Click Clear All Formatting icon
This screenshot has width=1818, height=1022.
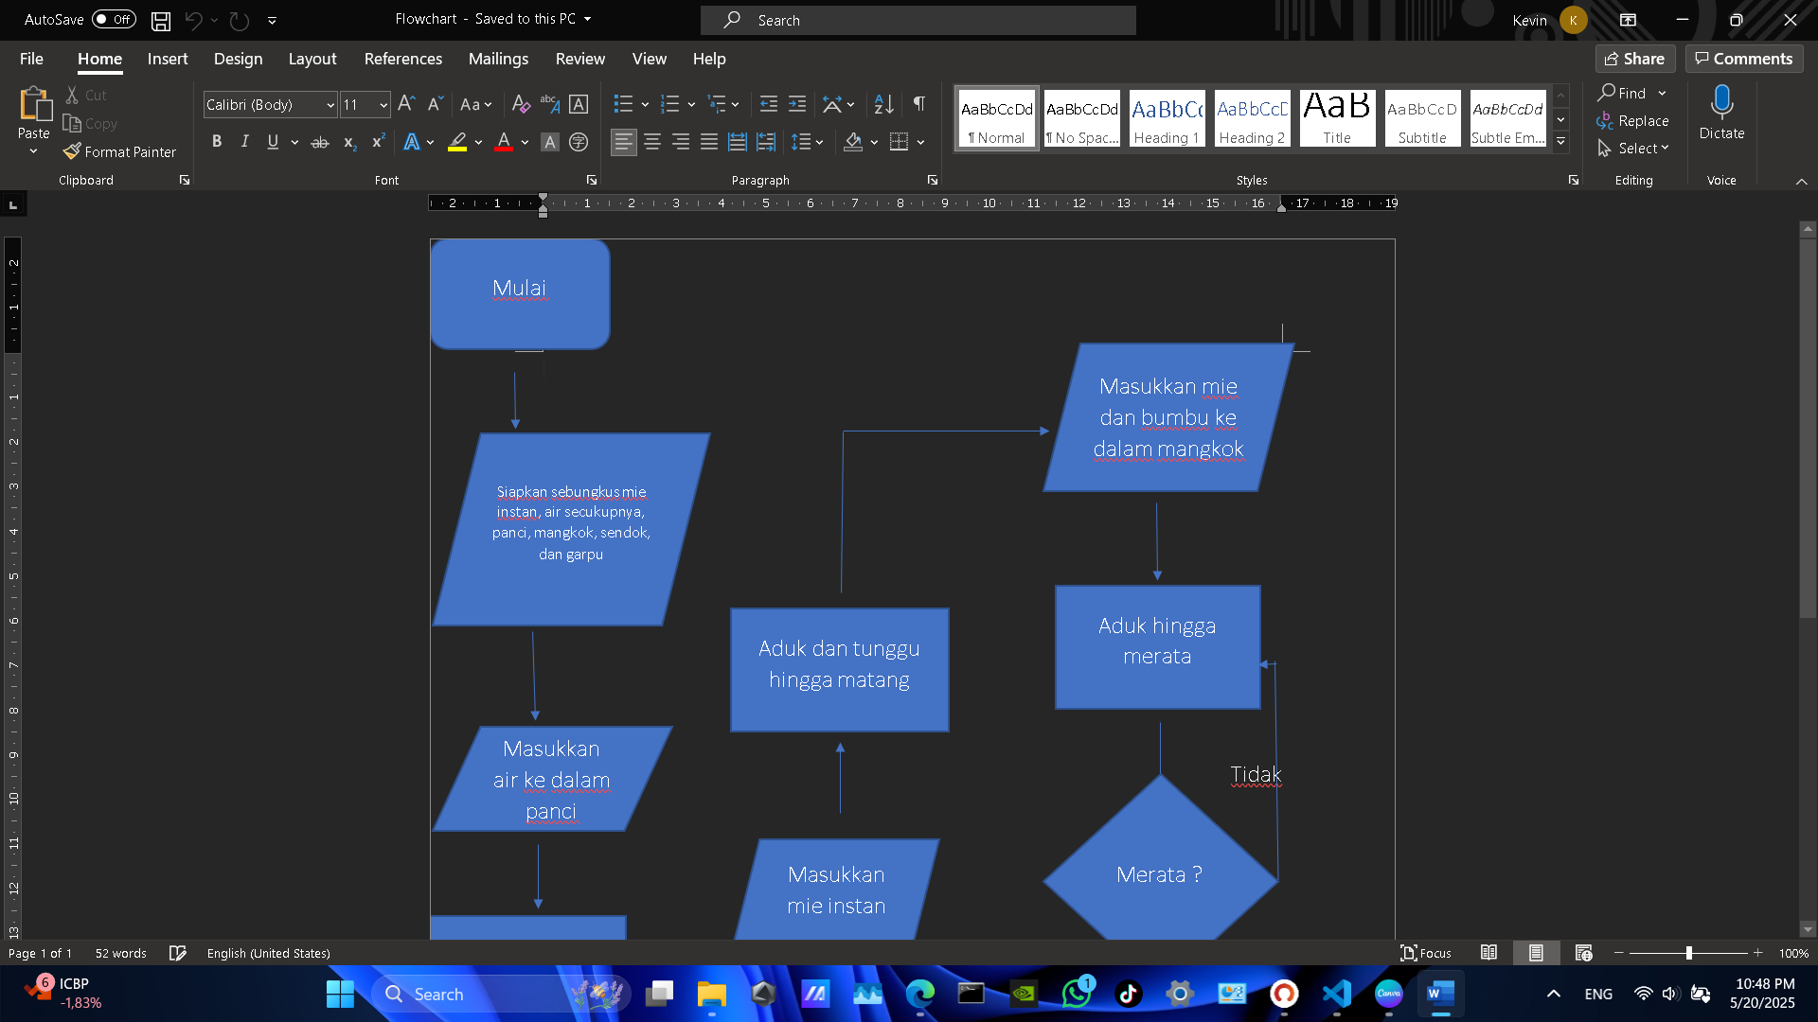(521, 104)
